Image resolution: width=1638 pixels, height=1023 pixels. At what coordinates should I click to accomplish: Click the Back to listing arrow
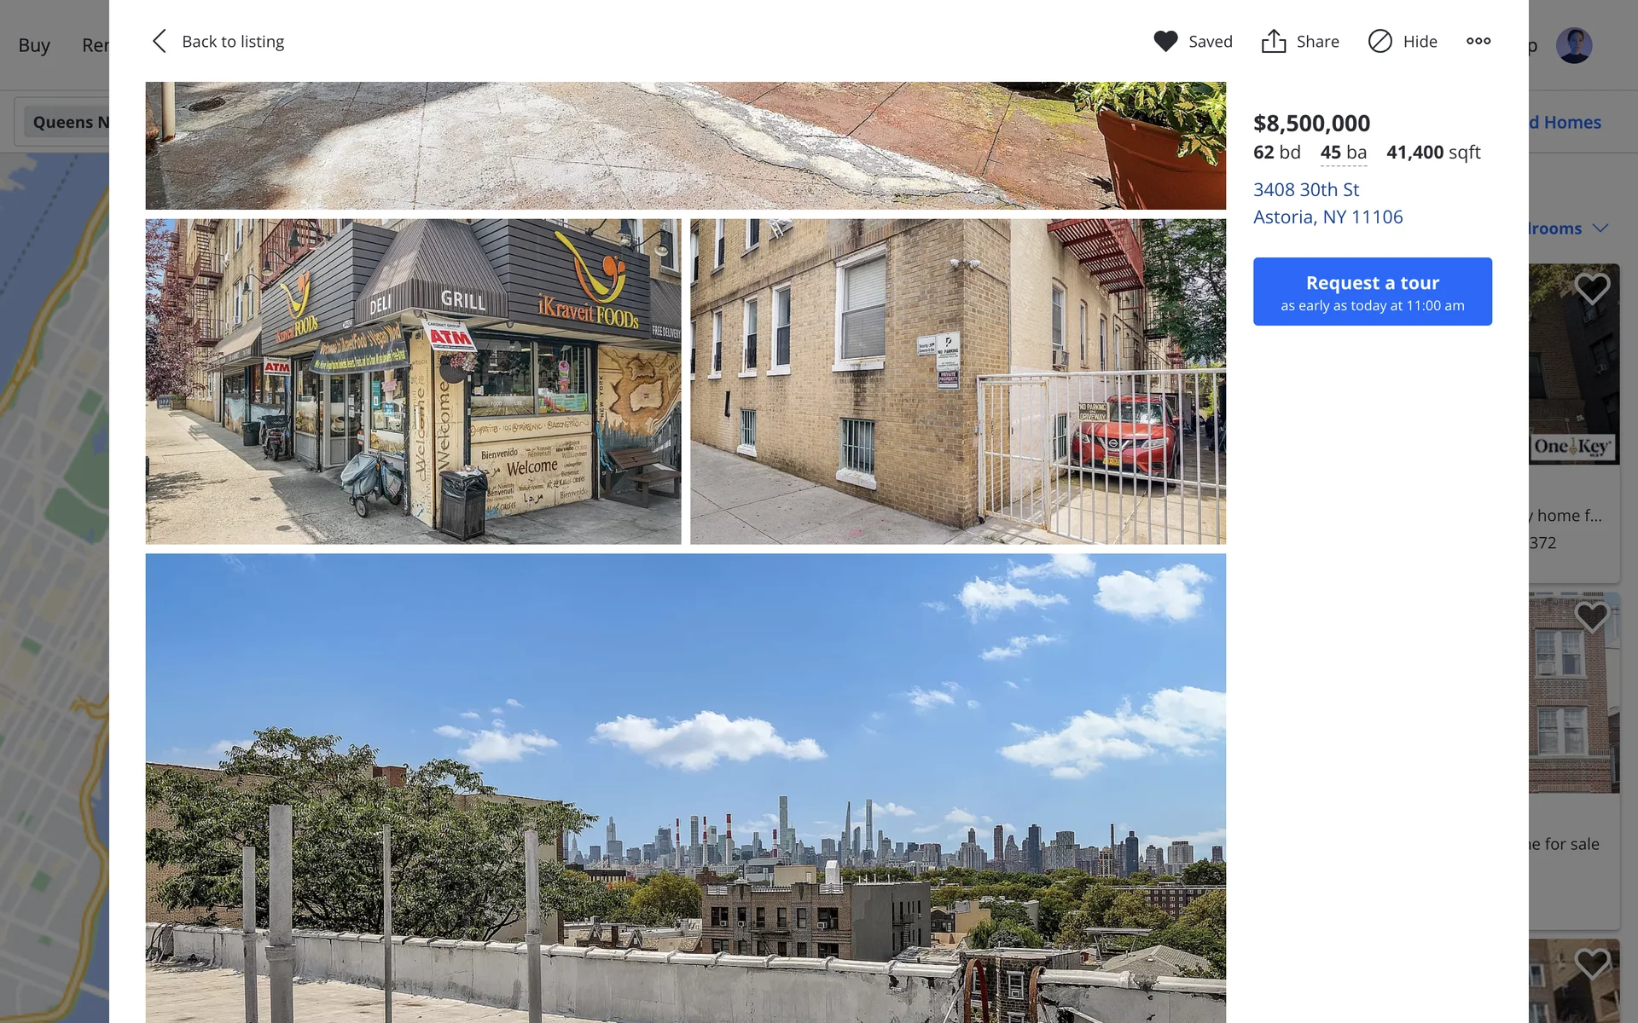click(x=159, y=41)
